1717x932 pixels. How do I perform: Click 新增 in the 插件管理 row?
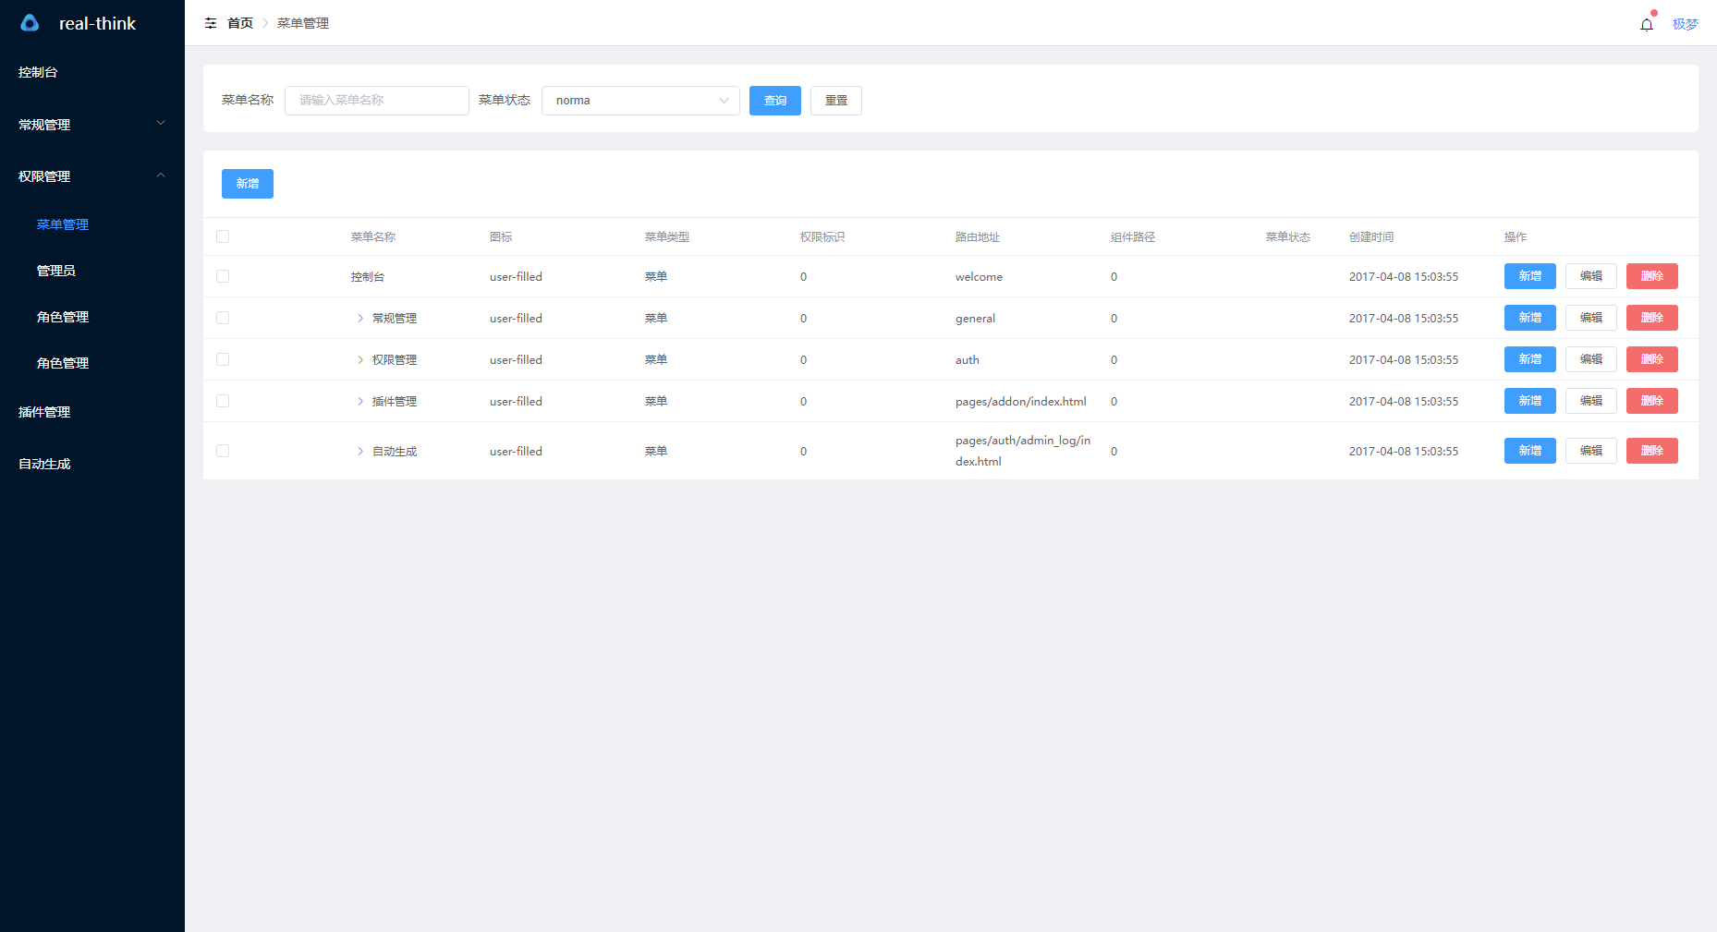tap(1530, 401)
